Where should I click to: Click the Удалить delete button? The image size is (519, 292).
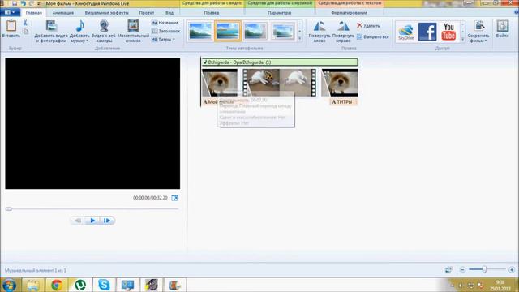point(368,25)
